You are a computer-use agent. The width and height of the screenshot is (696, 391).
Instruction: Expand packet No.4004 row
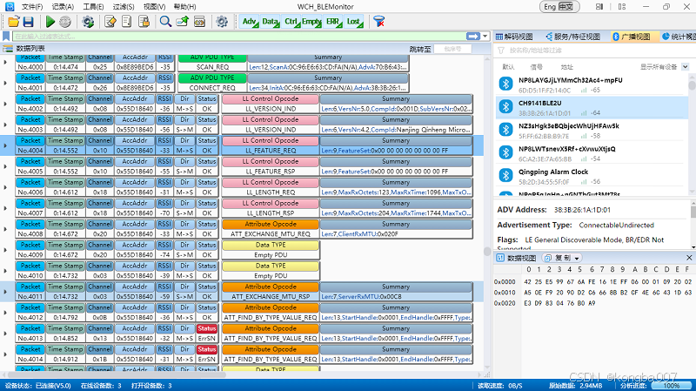click(x=5, y=145)
